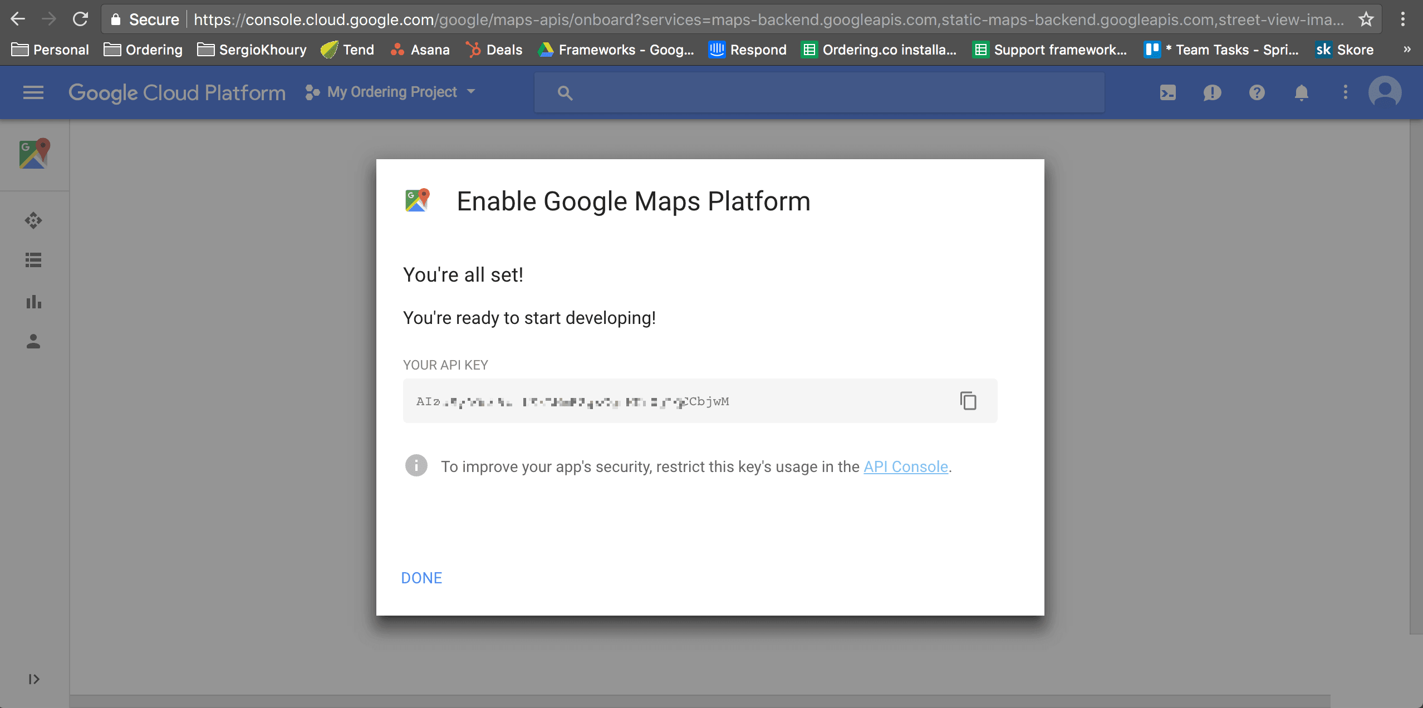Copy the API key using copy icon
1423x708 pixels.
point(968,401)
